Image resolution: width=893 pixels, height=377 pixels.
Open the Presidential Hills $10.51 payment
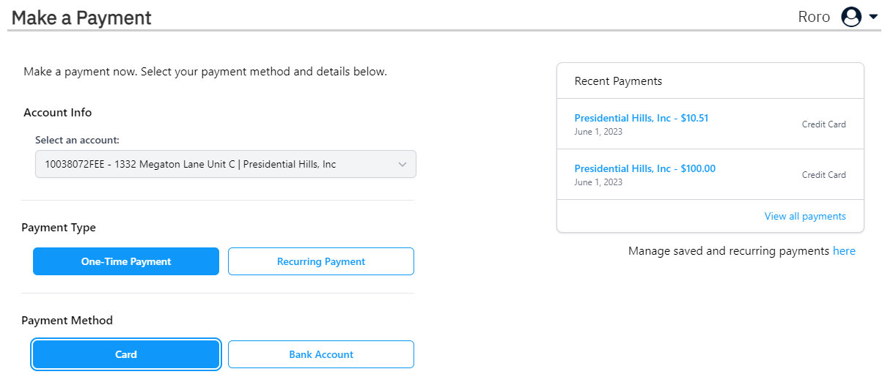[641, 118]
